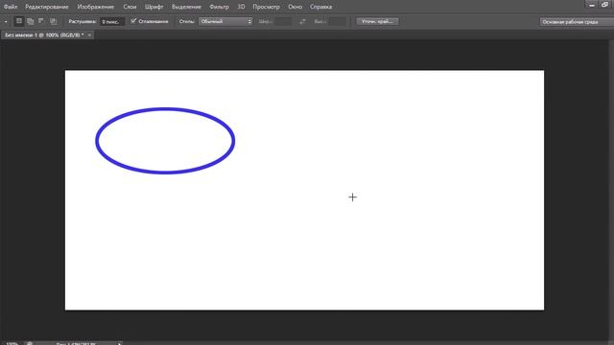
Task: Open the Основная рабочая среда workspace dropdown
Action: pos(577,22)
